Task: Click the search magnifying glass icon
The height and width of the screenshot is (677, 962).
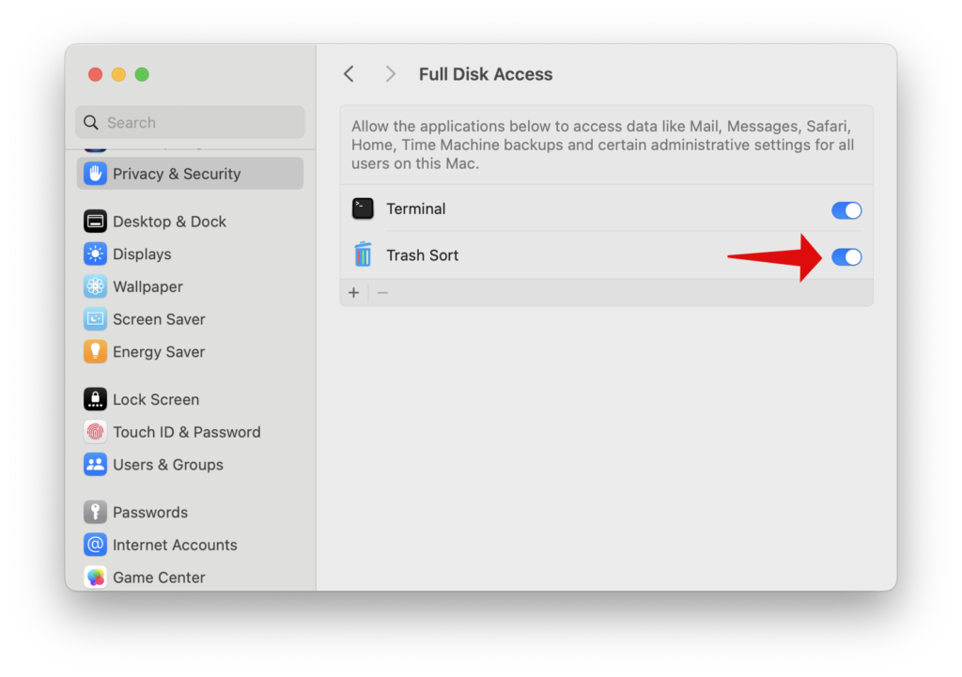Action: click(91, 123)
